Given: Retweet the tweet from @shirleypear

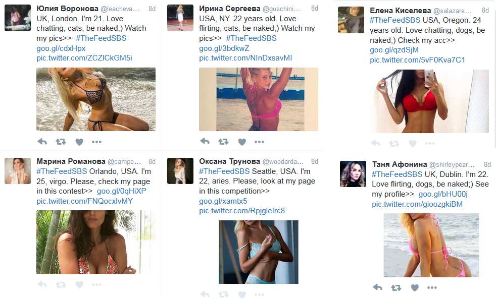Looking at the screenshot, I should point(396,287).
